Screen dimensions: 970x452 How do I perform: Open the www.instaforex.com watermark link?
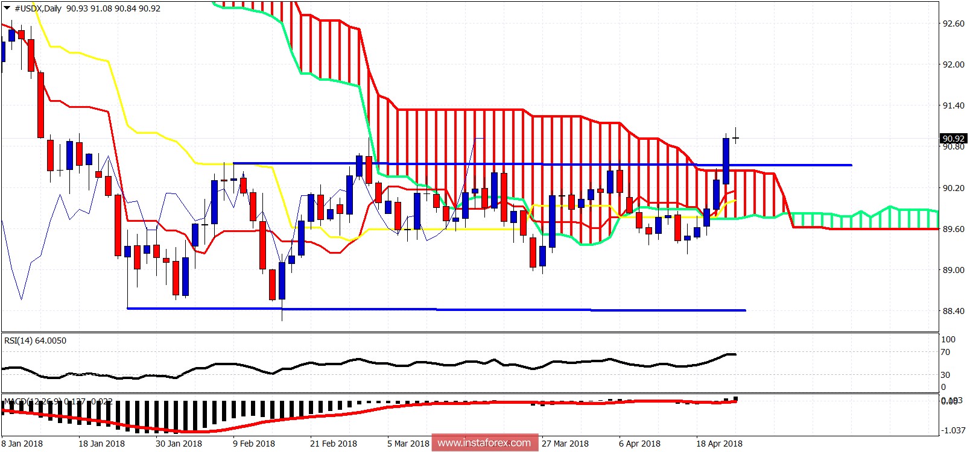pos(484,443)
